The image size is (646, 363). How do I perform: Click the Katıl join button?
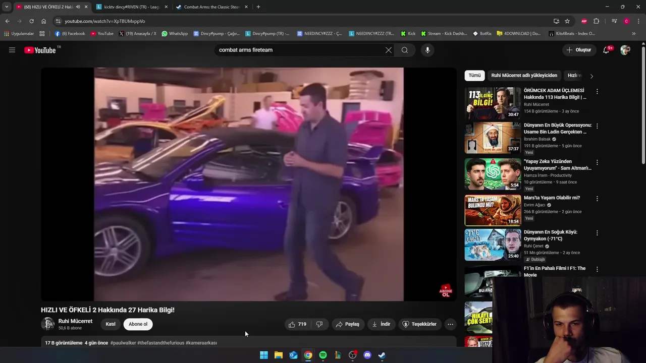pyautogui.click(x=111, y=324)
